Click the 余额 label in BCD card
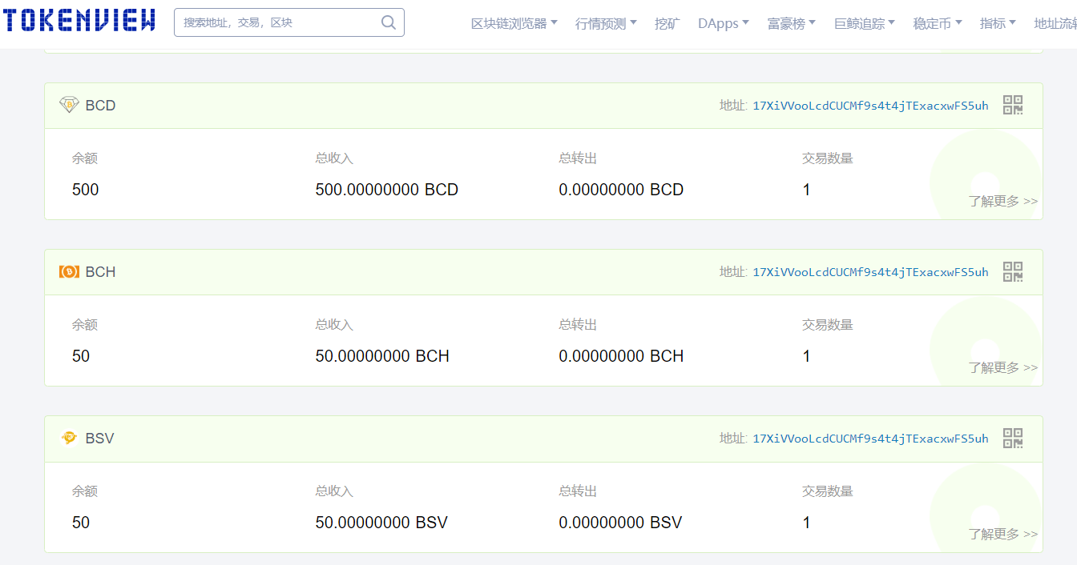The height and width of the screenshot is (565, 1077). pos(84,158)
